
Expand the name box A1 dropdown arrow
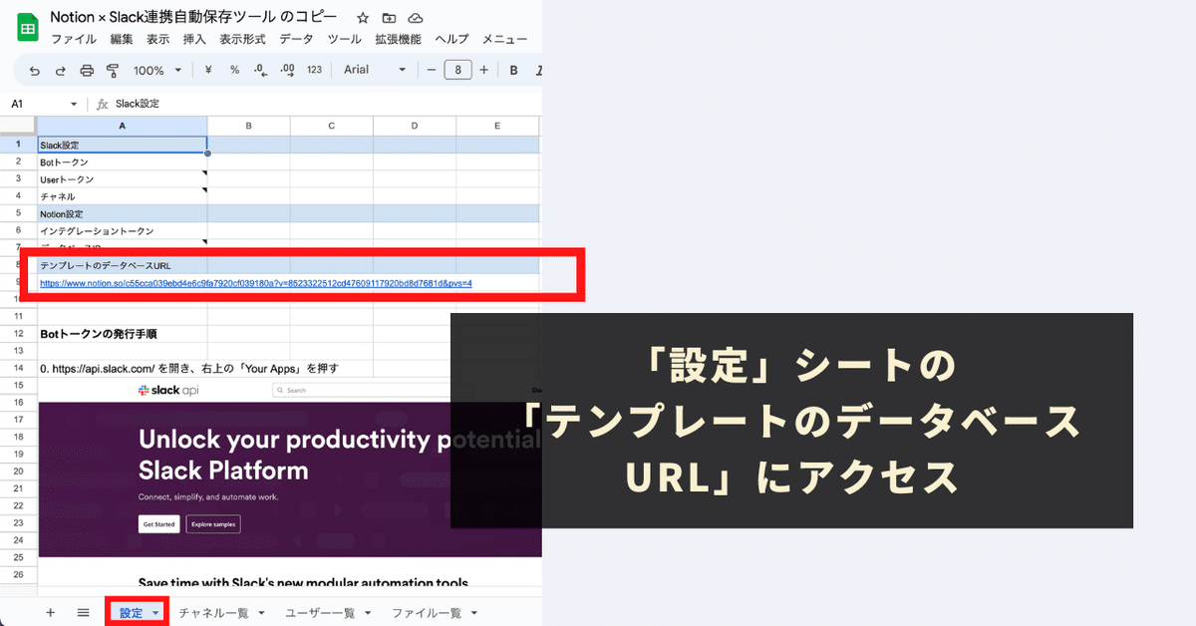tap(74, 104)
